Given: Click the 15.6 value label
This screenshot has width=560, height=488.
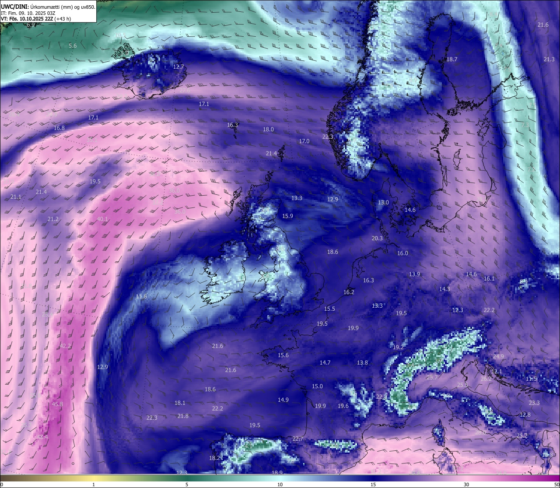Looking at the screenshot, I should [x=283, y=355].
